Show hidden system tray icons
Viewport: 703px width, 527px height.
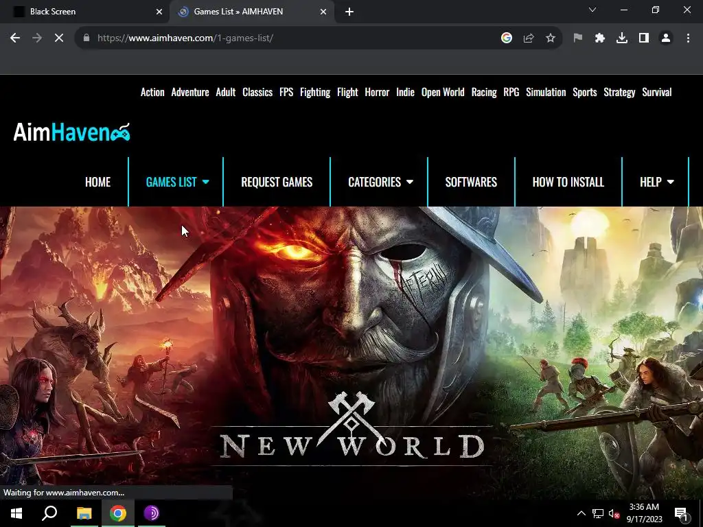click(x=581, y=513)
